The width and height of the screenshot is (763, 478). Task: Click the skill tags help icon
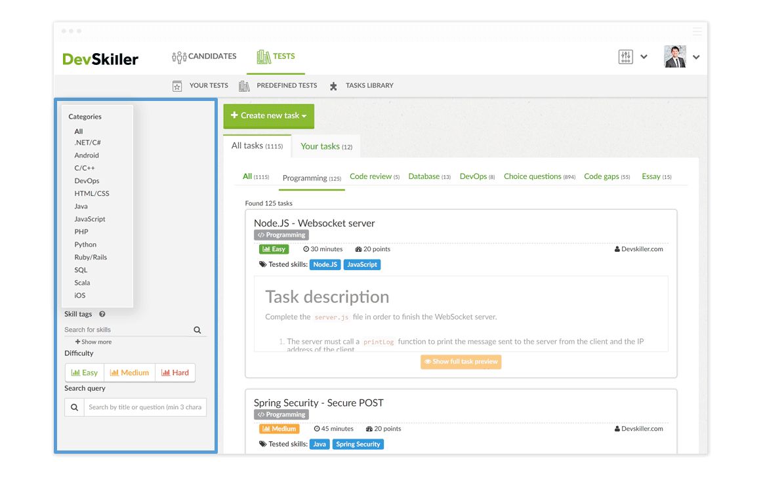tap(102, 313)
